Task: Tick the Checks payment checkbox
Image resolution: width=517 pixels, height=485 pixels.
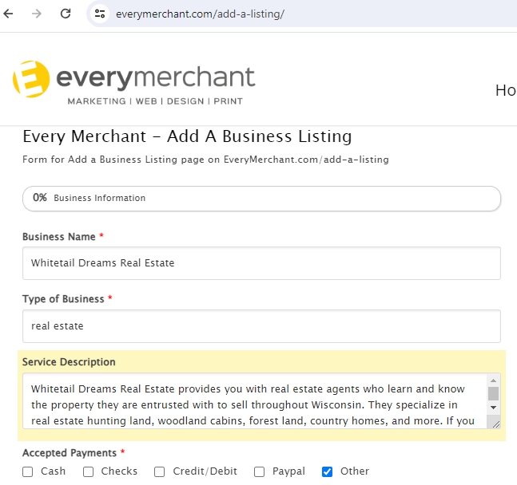Action: (89, 471)
